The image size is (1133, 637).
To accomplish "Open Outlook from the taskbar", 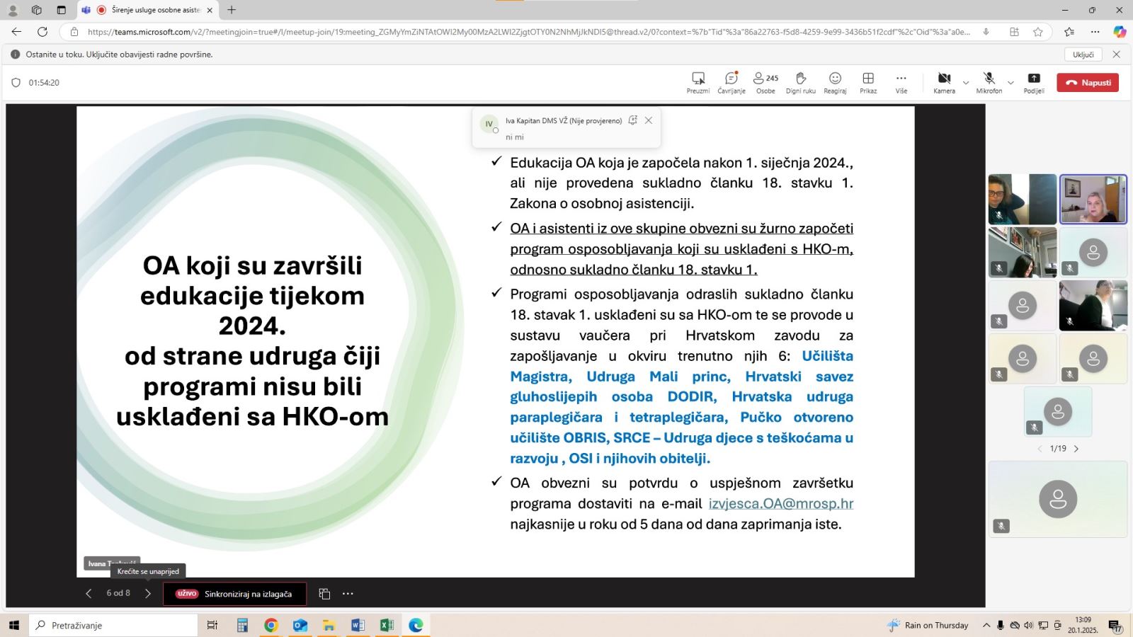I will (x=300, y=625).
